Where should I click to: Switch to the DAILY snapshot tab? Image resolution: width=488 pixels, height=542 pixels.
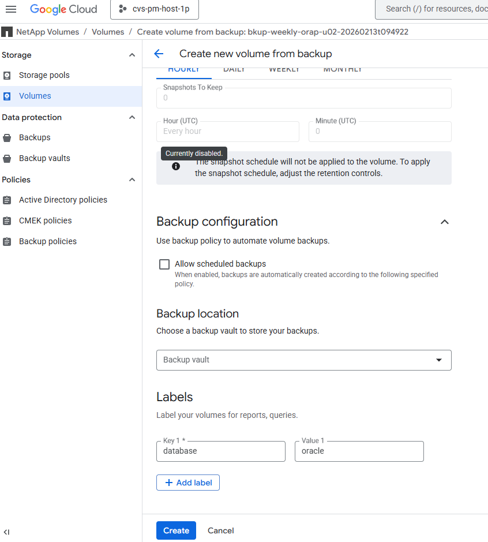tap(234, 69)
